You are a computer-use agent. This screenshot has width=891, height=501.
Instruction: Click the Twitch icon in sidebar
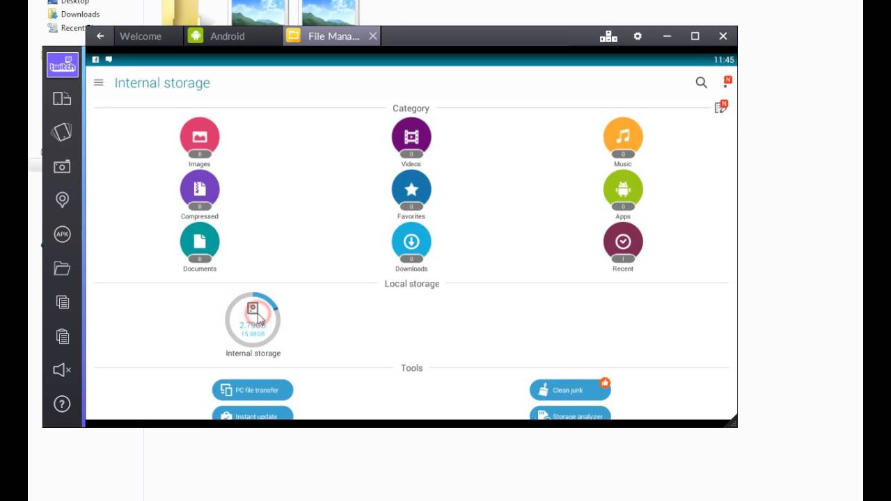click(x=62, y=65)
